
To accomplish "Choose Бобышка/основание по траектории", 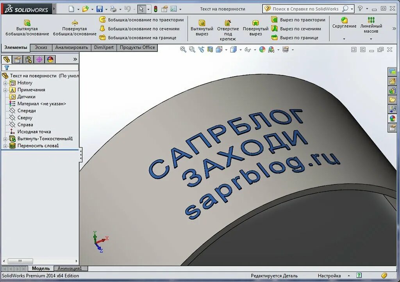I will [141, 20].
